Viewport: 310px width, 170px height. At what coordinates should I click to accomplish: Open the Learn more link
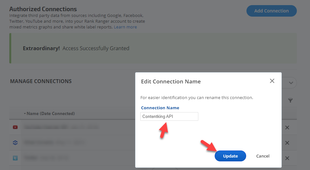coord(125,27)
